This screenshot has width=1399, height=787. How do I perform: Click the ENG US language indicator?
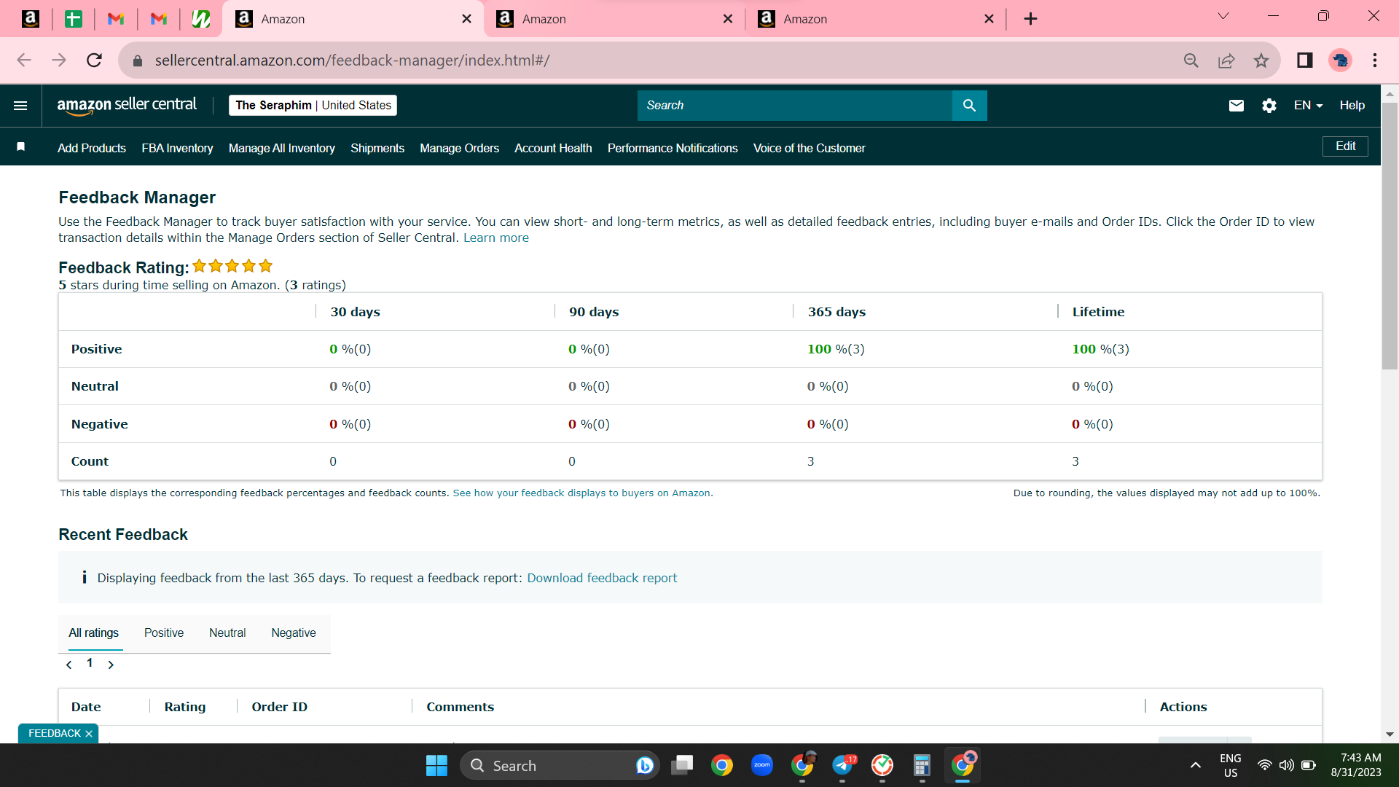pyautogui.click(x=1231, y=766)
